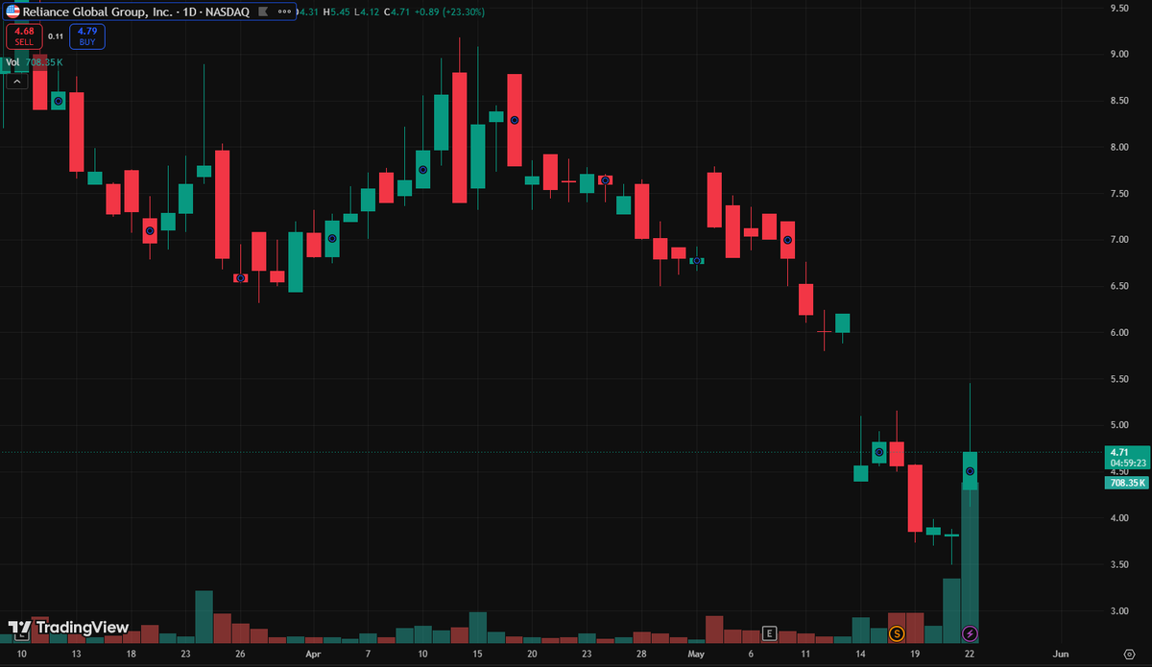
Task: Click the 9.50 label on price axis
Action: [x=1118, y=8]
